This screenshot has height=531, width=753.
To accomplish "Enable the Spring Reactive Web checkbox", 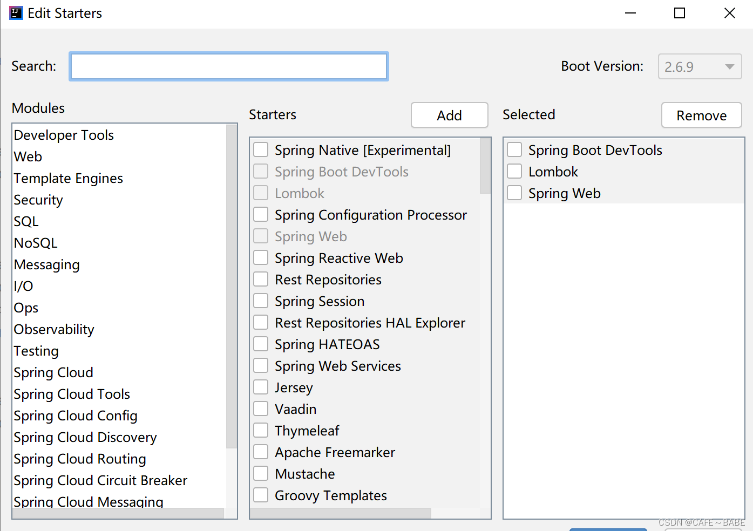I will [x=261, y=257].
